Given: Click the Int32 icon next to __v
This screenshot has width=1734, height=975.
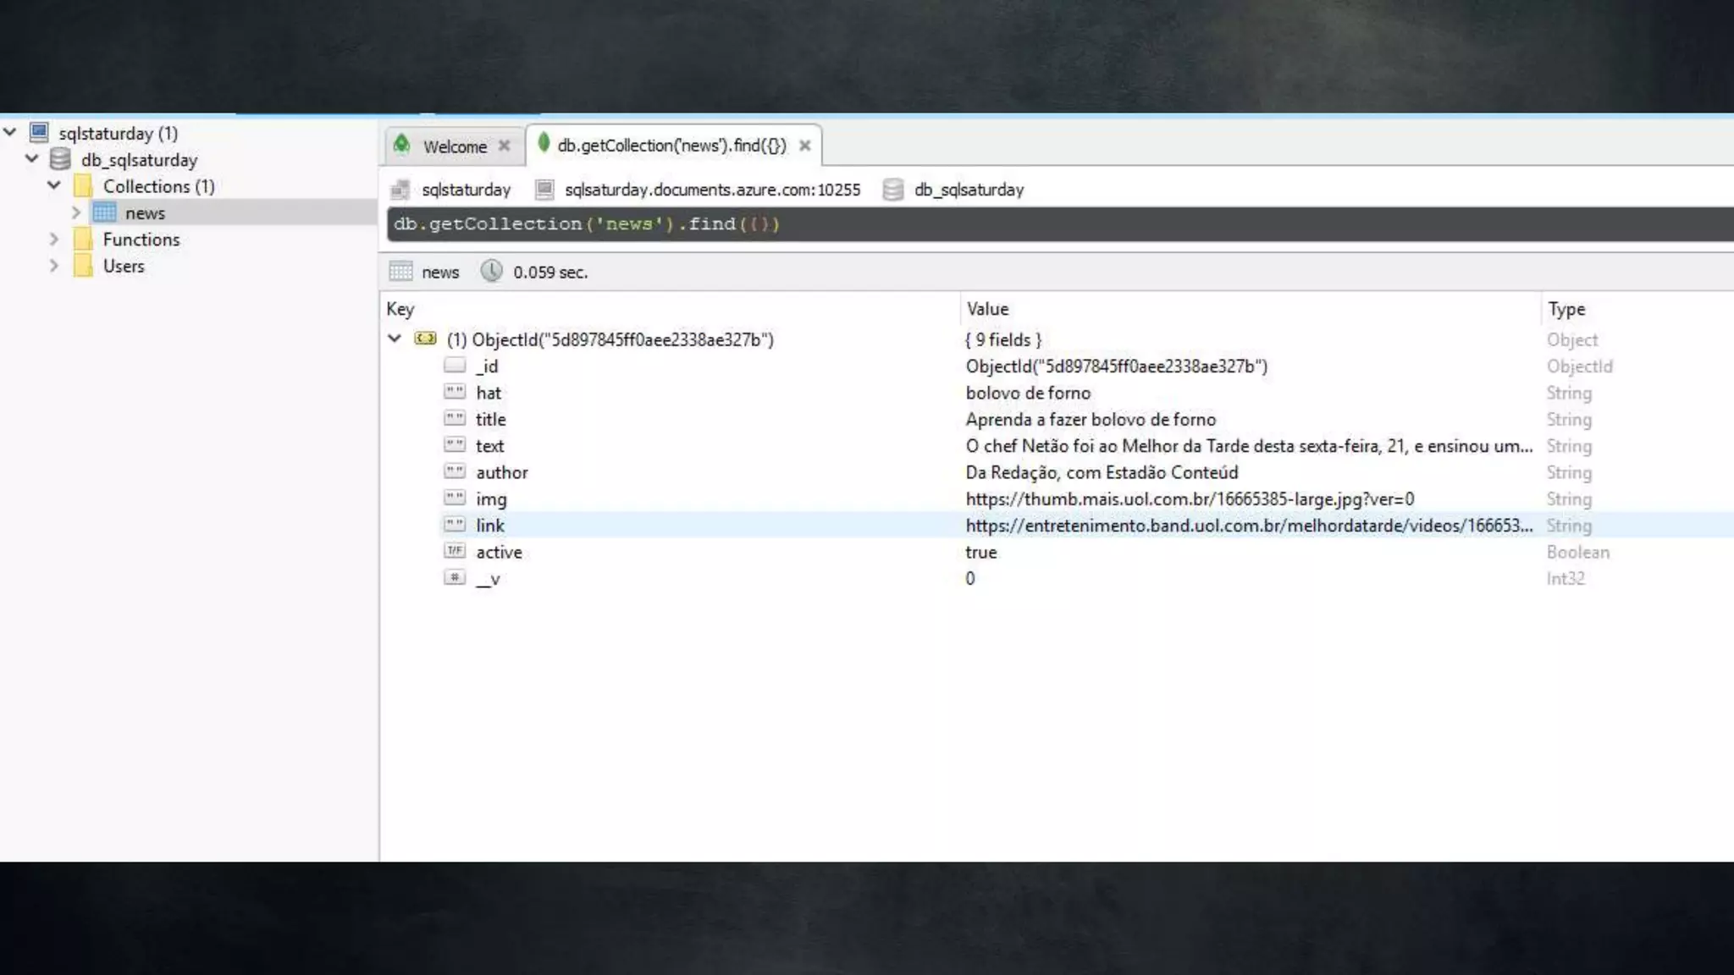Looking at the screenshot, I should [455, 578].
